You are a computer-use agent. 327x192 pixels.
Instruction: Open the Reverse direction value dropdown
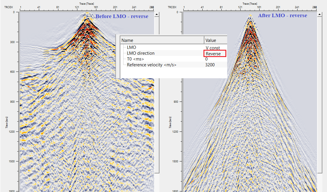(215, 54)
